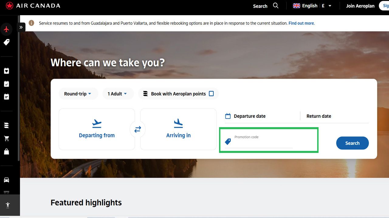Click the Promotion code input field
Screen dimensions: 389x218
263,141
